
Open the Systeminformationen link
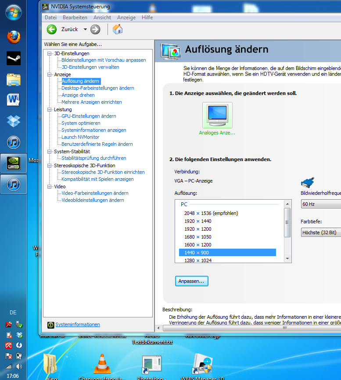[78, 324]
